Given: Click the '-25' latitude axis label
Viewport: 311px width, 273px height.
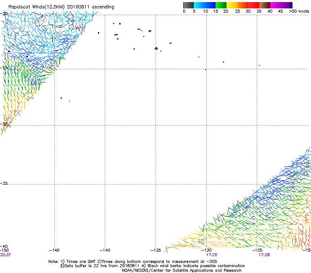Looking at the screenshot, I should (4, 68).
